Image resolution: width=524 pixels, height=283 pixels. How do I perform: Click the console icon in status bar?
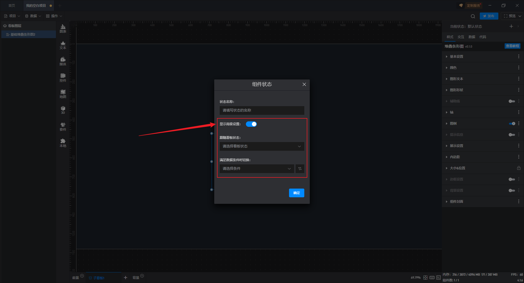[x=438, y=278]
